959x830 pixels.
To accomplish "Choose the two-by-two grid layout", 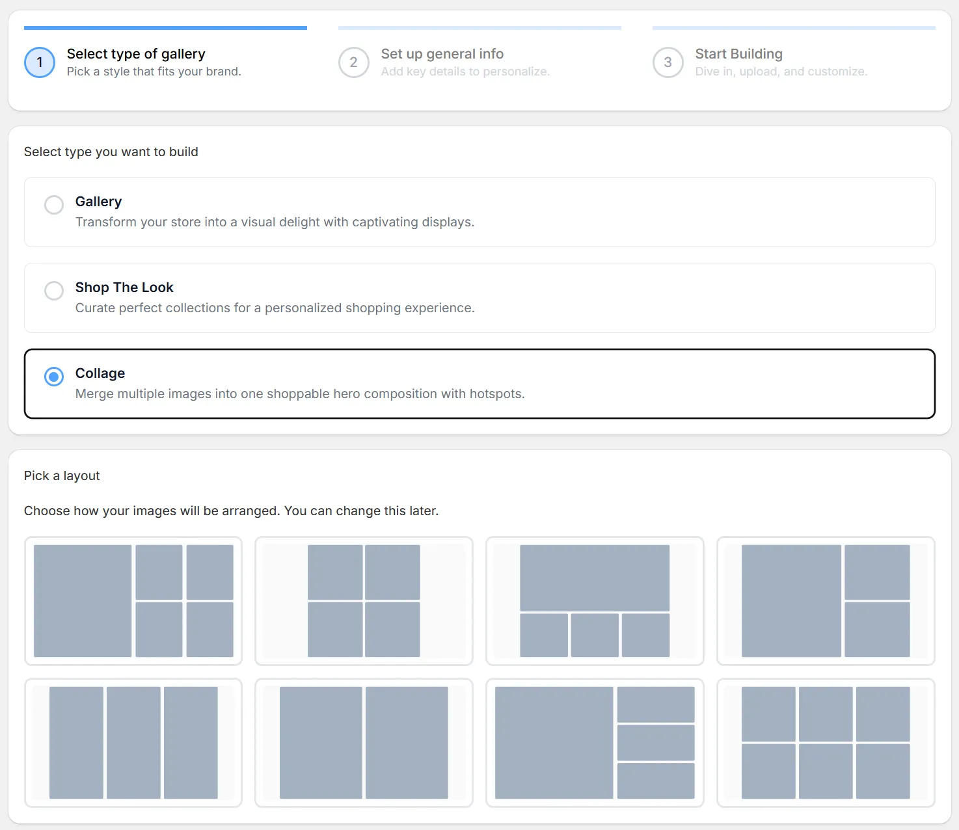I will (364, 601).
